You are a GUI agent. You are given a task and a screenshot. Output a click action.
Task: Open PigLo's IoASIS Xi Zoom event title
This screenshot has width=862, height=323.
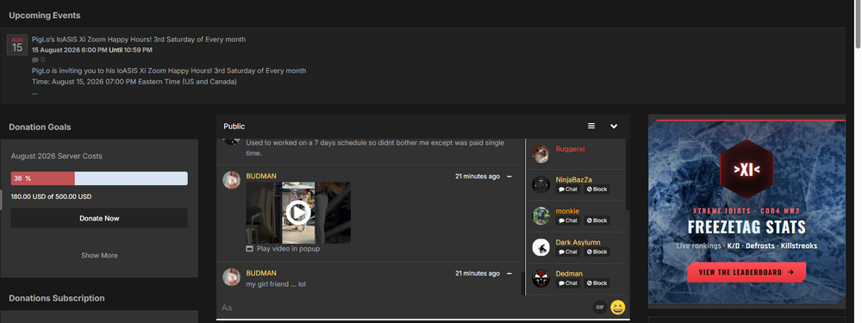pyautogui.click(x=139, y=40)
